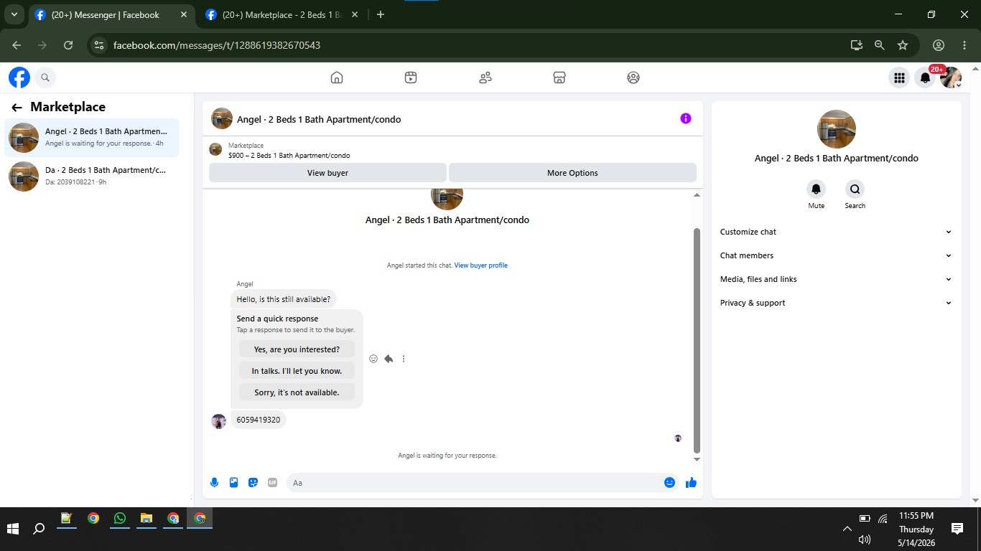Screen dimensions: 981x551
Task: Open the Facebook menu grid icon
Action: click(x=898, y=77)
